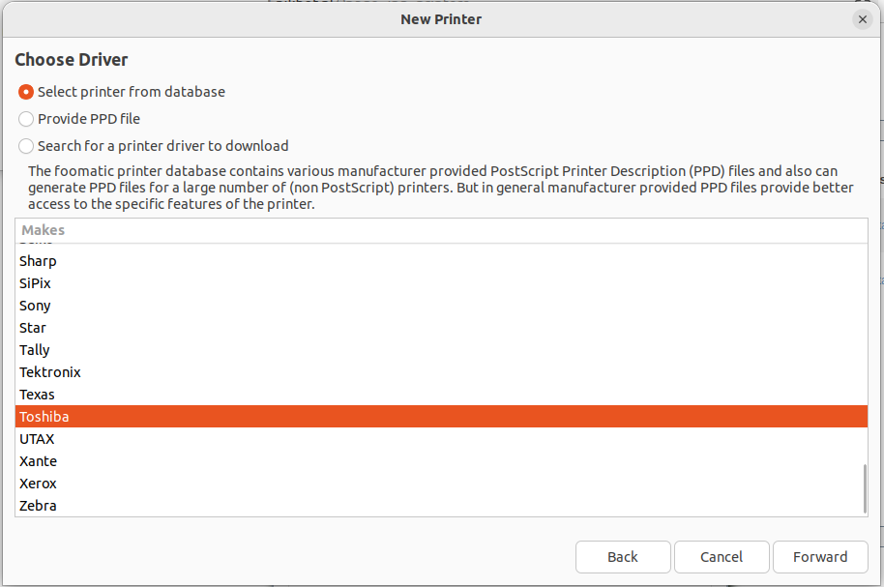Click the highlighted Toshiba entry
The width and height of the screenshot is (884, 587).
click(x=44, y=417)
